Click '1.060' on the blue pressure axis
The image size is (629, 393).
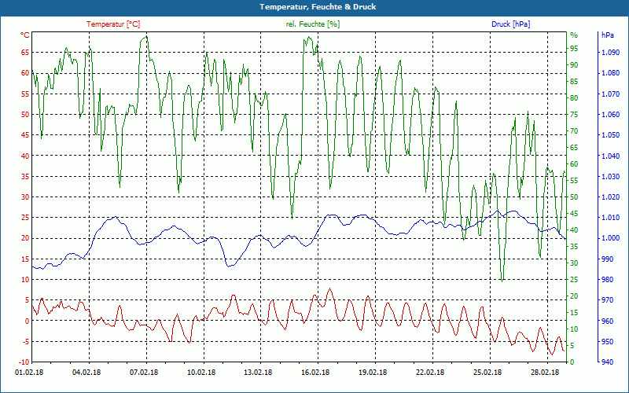coord(611,114)
